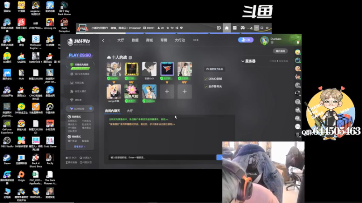The height and width of the screenshot is (203, 362).
Task: Click list panel icon in YY toolbar
Action: coord(234,28)
